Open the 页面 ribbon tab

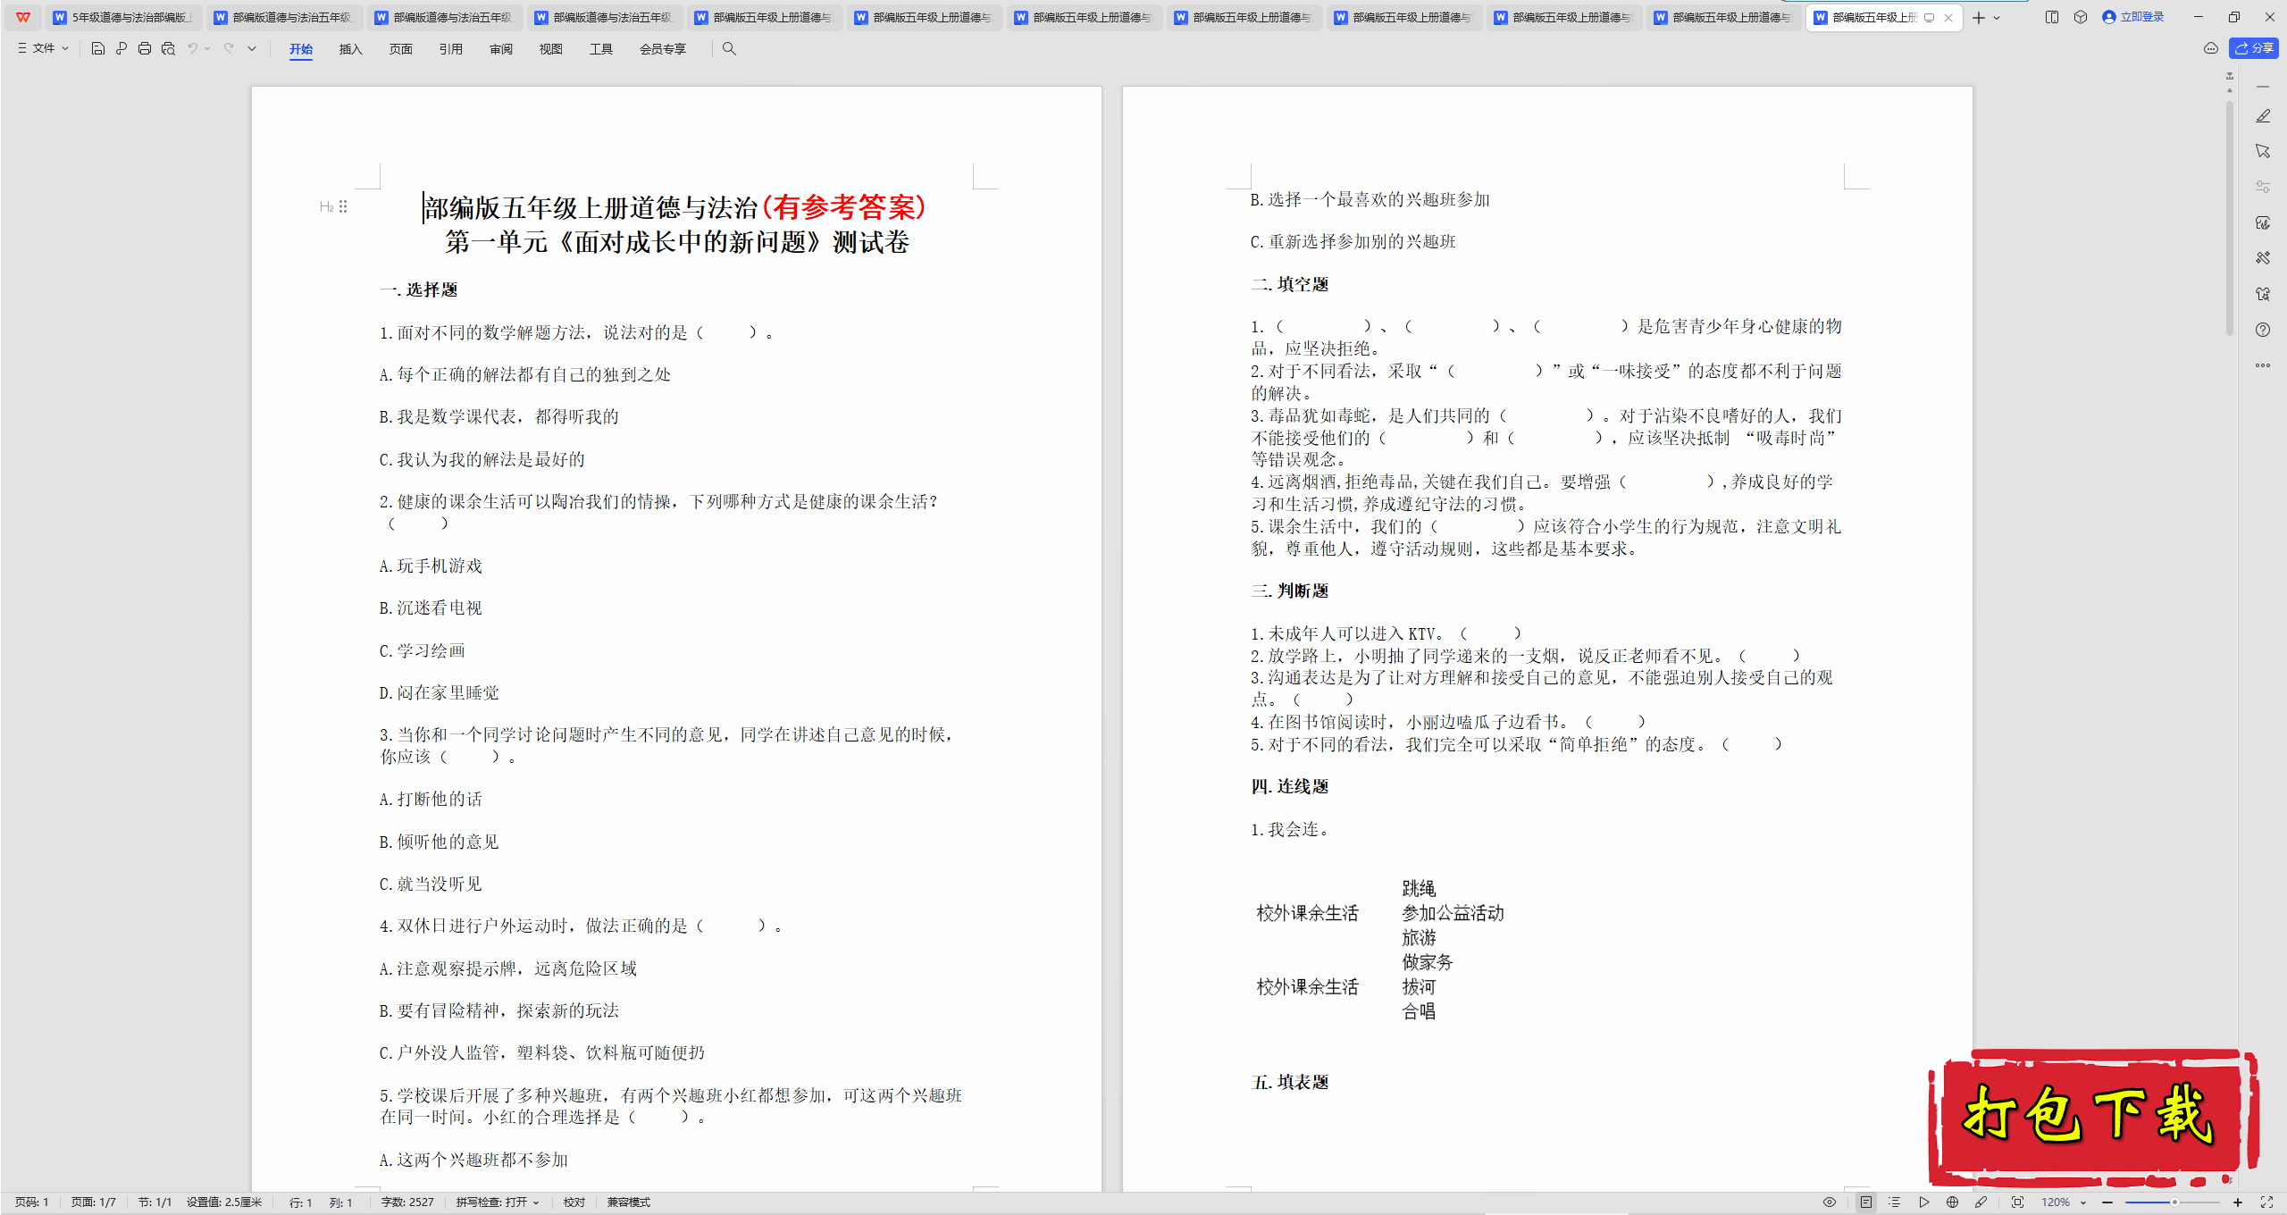click(401, 49)
